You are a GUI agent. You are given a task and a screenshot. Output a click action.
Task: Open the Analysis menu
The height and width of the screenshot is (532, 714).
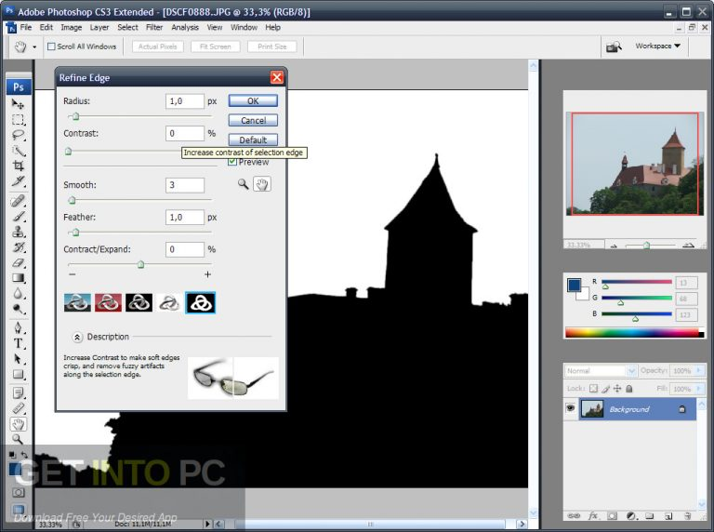(185, 27)
